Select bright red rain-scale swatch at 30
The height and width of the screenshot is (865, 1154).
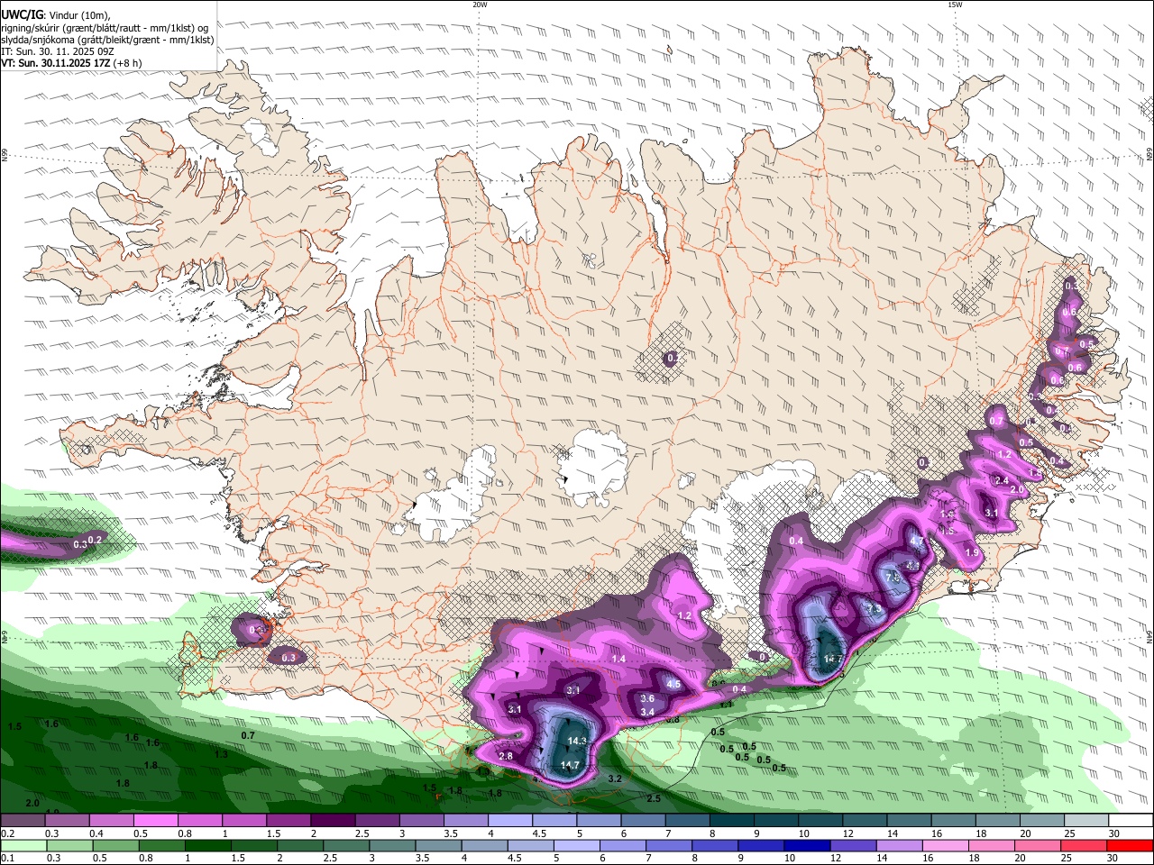tap(1131, 845)
